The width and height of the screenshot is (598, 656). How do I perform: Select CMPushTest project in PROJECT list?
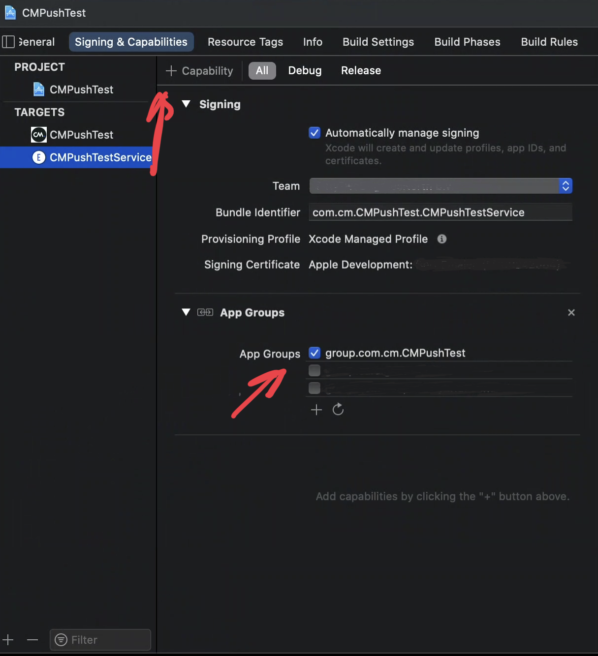[79, 89]
